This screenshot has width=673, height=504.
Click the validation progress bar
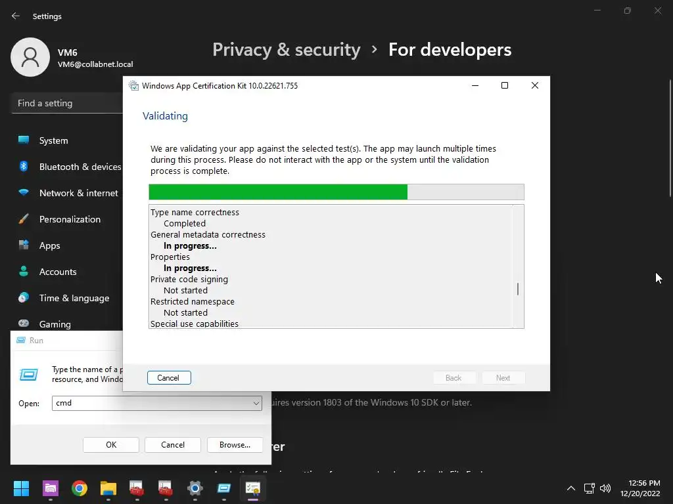(336, 192)
